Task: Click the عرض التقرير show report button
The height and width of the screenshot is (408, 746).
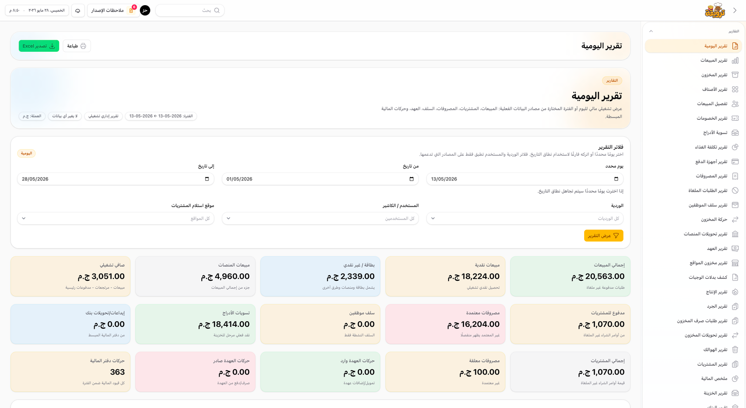Action: click(603, 235)
